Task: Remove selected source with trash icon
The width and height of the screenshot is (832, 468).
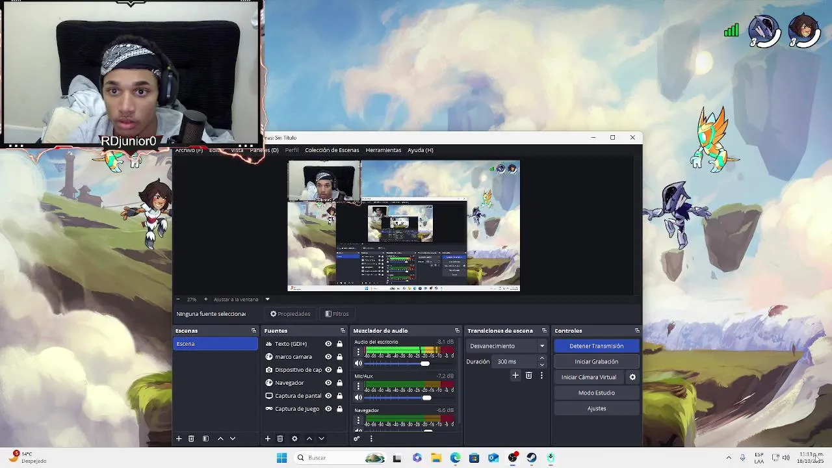Action: [280, 439]
